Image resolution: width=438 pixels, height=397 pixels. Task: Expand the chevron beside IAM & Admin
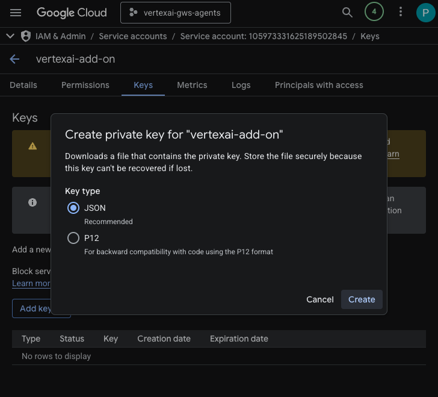tap(10, 36)
